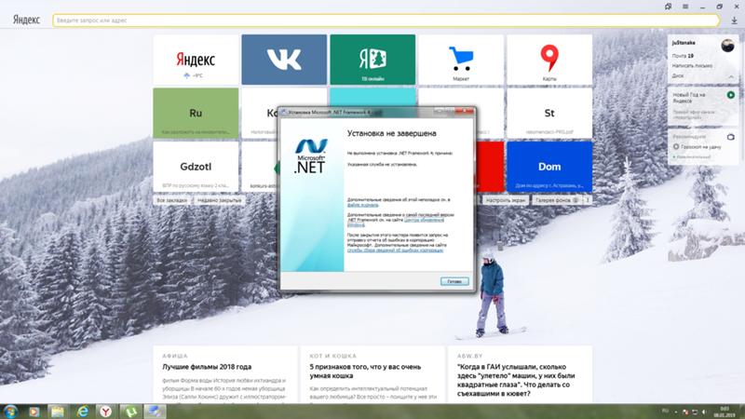Click the Настроить экран button
The width and height of the screenshot is (745, 419).
point(505,200)
